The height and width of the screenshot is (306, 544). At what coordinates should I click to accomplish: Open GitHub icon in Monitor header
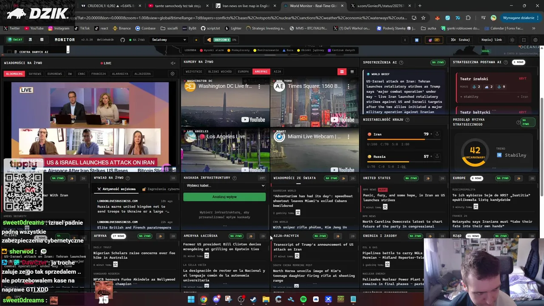[x=122, y=40]
